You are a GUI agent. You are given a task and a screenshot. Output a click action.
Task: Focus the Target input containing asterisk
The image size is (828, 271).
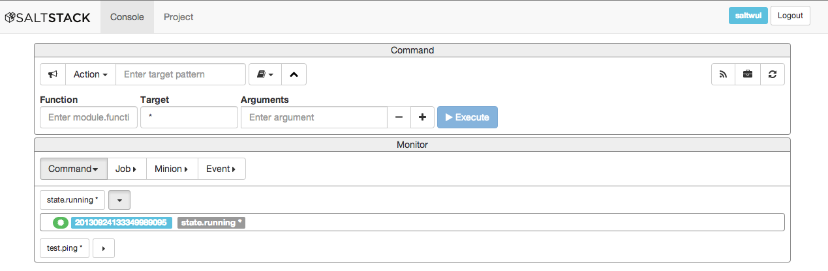pos(189,117)
